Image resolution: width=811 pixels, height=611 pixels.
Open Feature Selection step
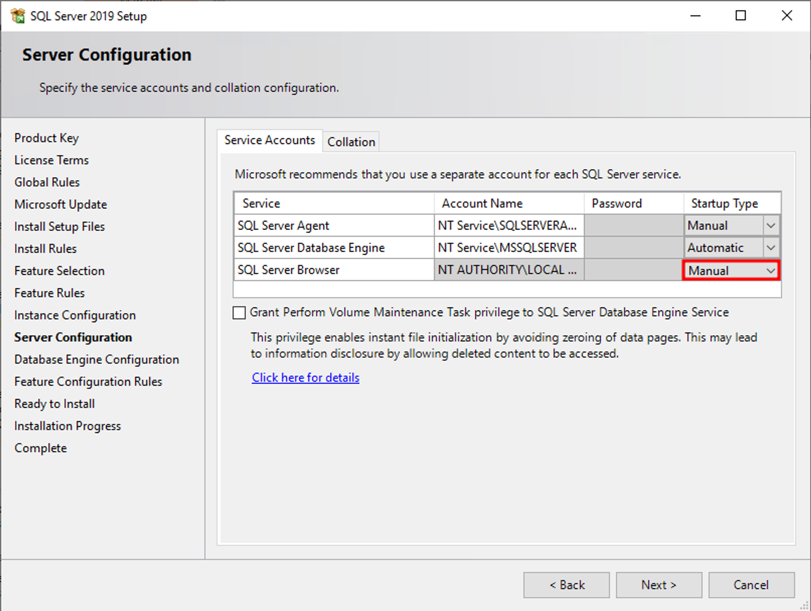pos(59,271)
